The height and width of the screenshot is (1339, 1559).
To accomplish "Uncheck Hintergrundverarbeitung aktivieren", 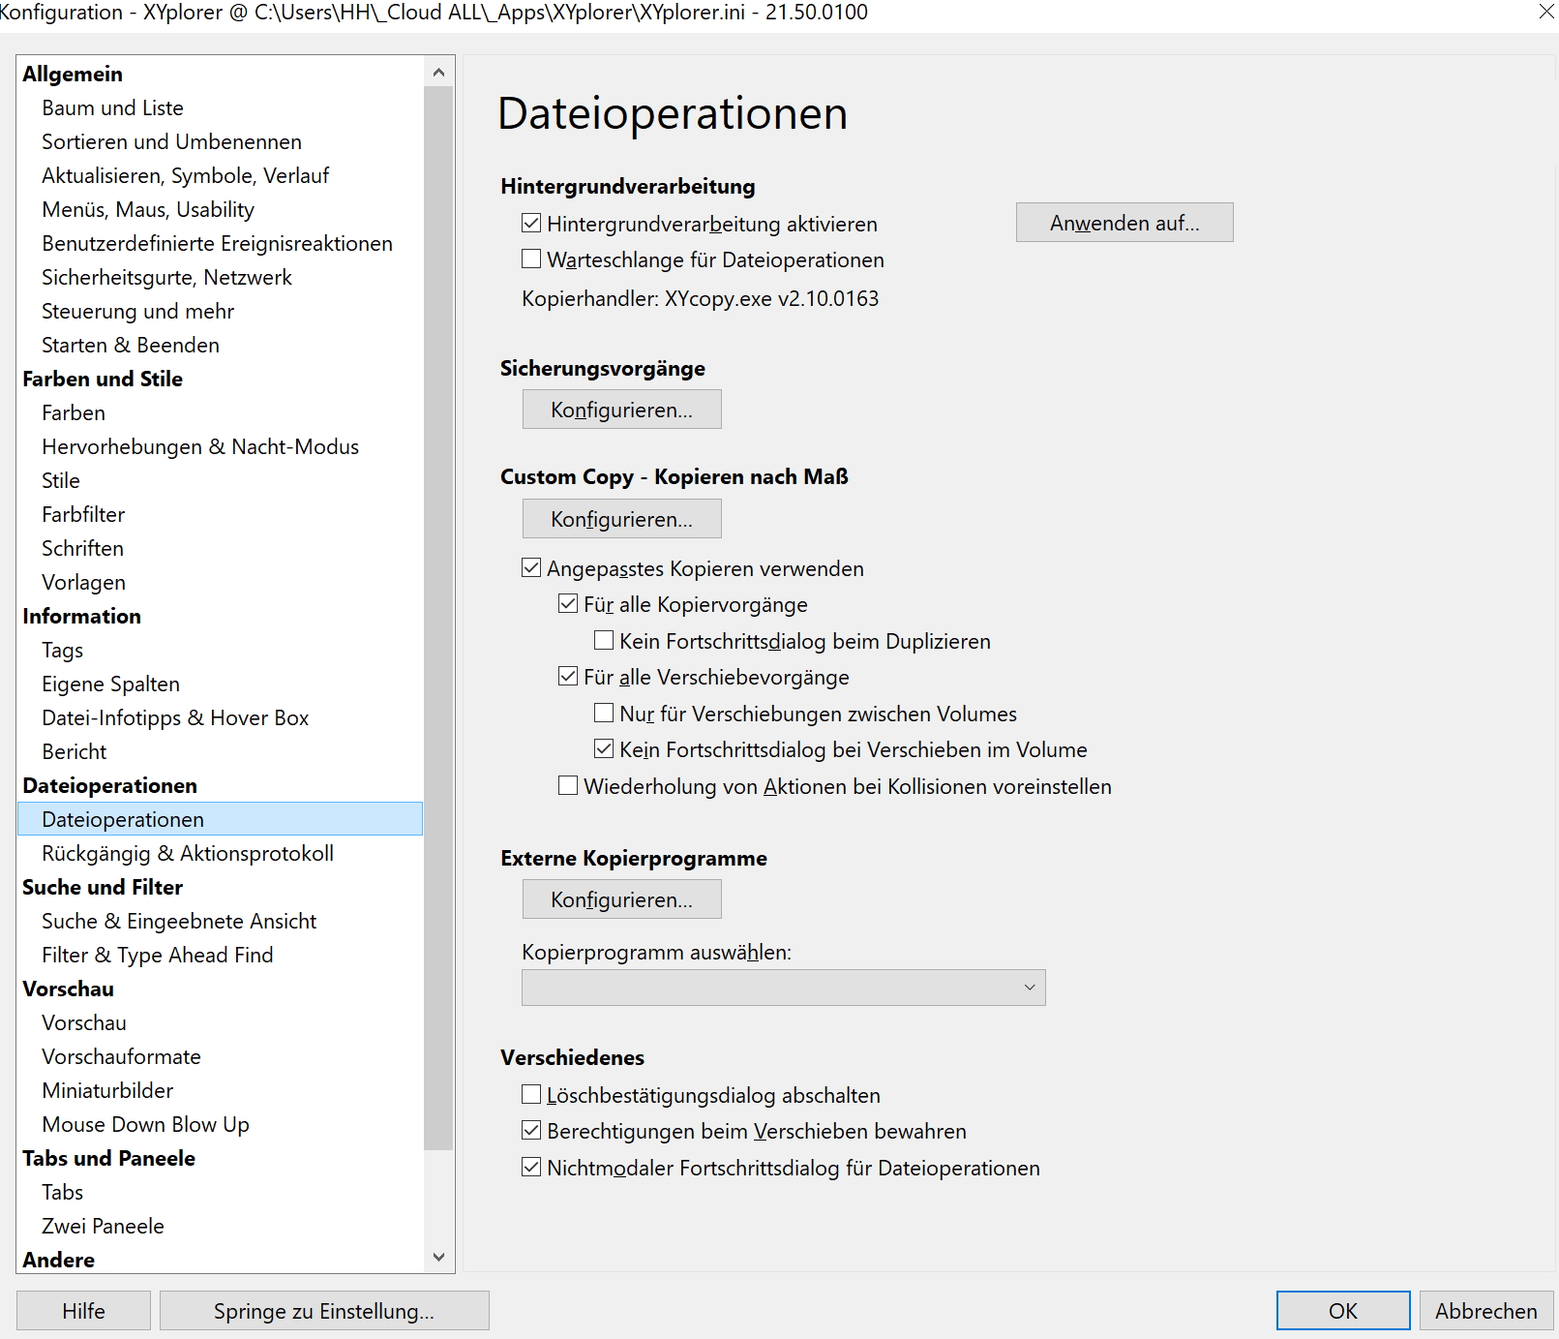I will tap(531, 224).
